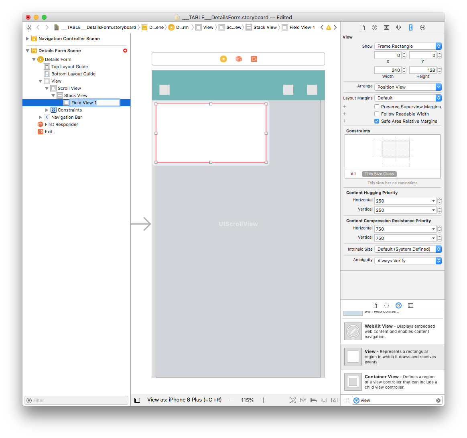The height and width of the screenshot is (438, 467).
Task: Jump to next issue arrow
Action: point(335,27)
